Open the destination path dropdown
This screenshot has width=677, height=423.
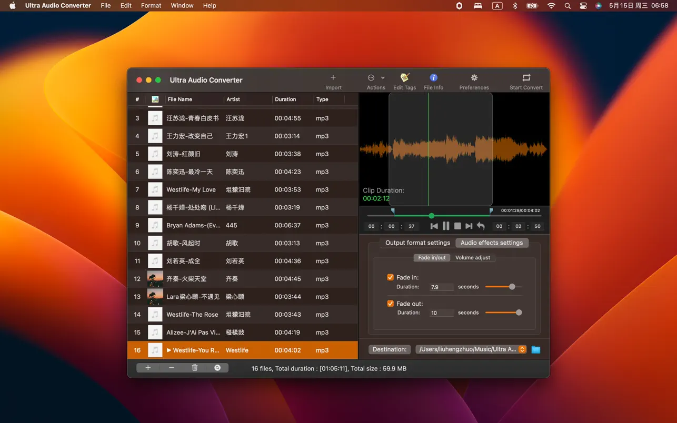point(471,349)
